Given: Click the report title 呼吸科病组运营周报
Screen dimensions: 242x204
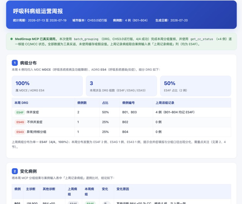Looking at the screenshot, I should 38,11.
